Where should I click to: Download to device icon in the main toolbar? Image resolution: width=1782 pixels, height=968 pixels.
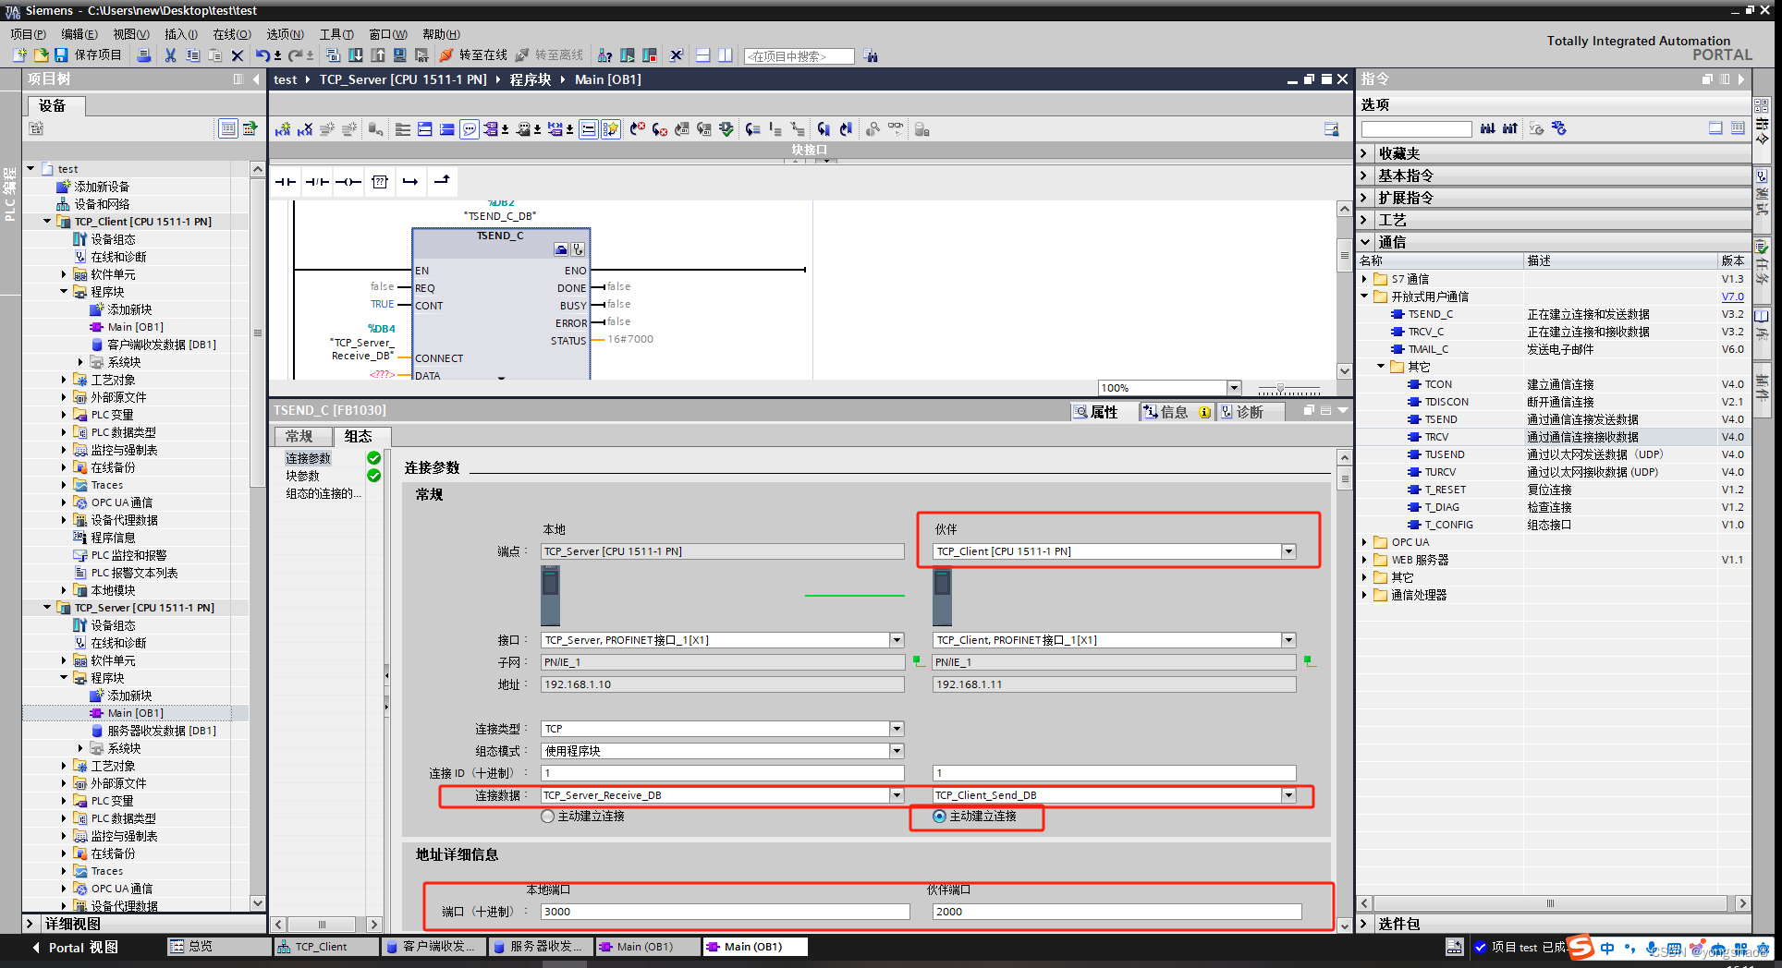coord(355,55)
